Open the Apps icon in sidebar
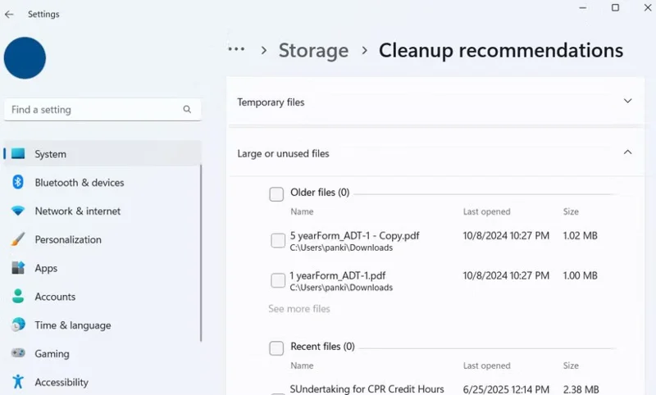Image resolution: width=656 pixels, height=395 pixels. pos(18,268)
